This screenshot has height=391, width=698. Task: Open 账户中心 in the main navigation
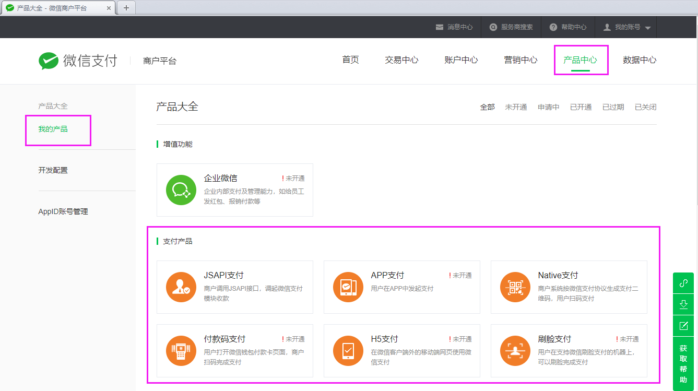click(462, 60)
